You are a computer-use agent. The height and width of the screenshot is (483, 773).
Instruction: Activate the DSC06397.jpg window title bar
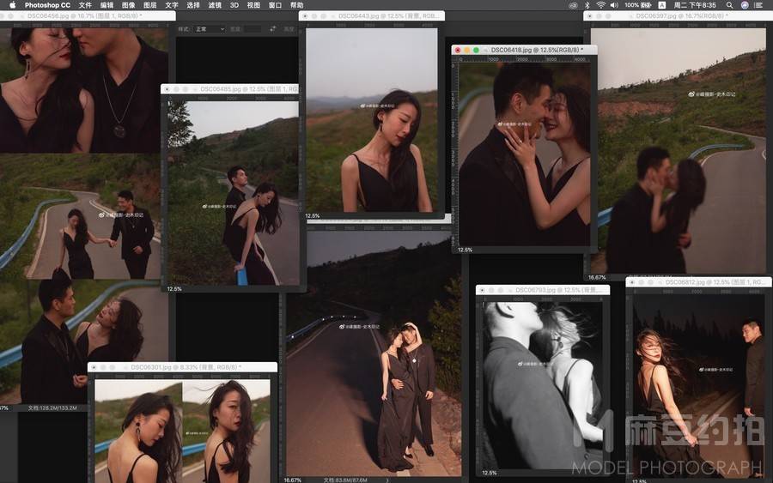(678, 15)
